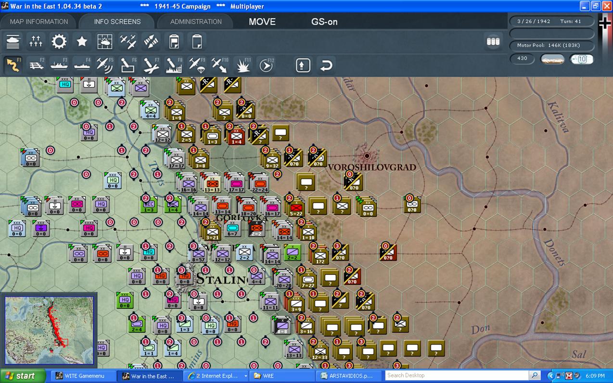Click the air weather indicator showing 10
The image size is (613, 383).
[x=582, y=59]
